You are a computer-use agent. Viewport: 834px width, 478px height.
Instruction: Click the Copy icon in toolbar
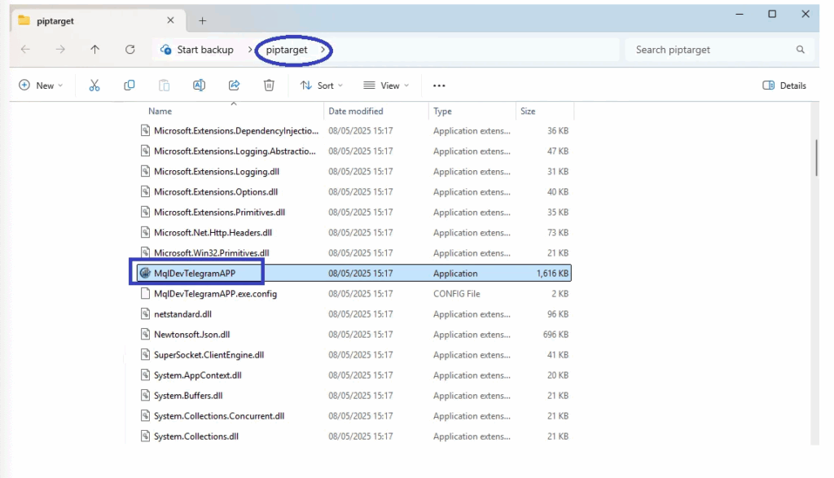point(129,86)
